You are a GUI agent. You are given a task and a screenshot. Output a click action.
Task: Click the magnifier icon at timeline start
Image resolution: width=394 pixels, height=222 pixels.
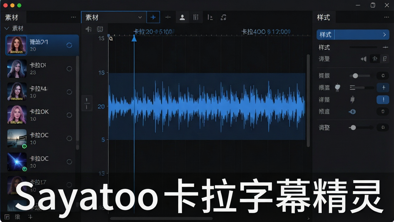pos(111,39)
